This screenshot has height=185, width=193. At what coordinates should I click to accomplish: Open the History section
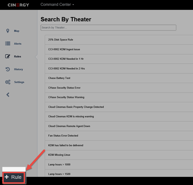tap(19, 69)
